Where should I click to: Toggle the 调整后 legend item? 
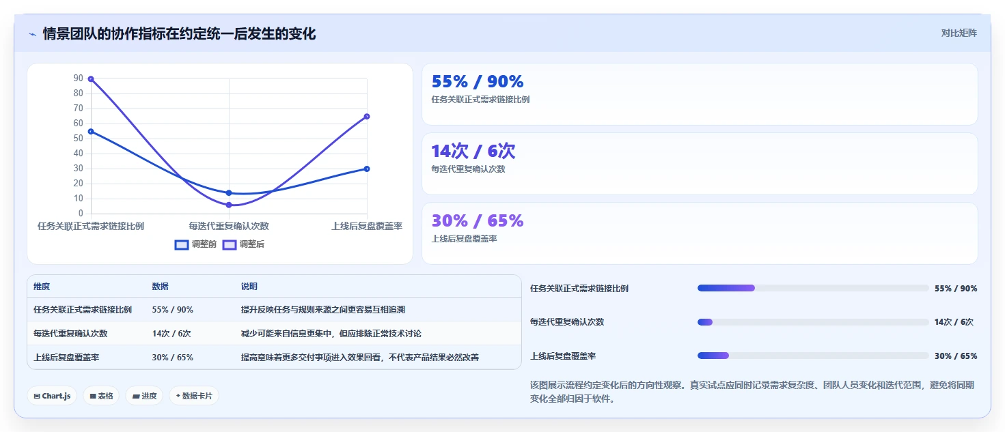243,244
